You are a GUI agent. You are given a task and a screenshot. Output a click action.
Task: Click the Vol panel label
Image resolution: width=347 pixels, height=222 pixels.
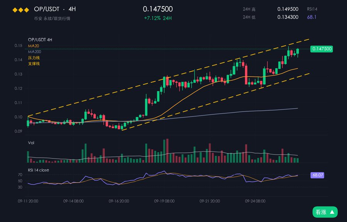[31, 143]
